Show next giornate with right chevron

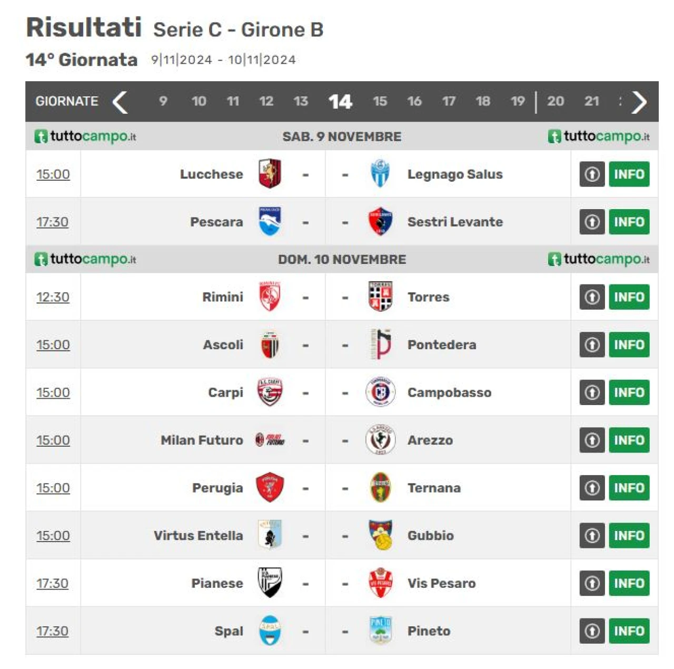(639, 102)
